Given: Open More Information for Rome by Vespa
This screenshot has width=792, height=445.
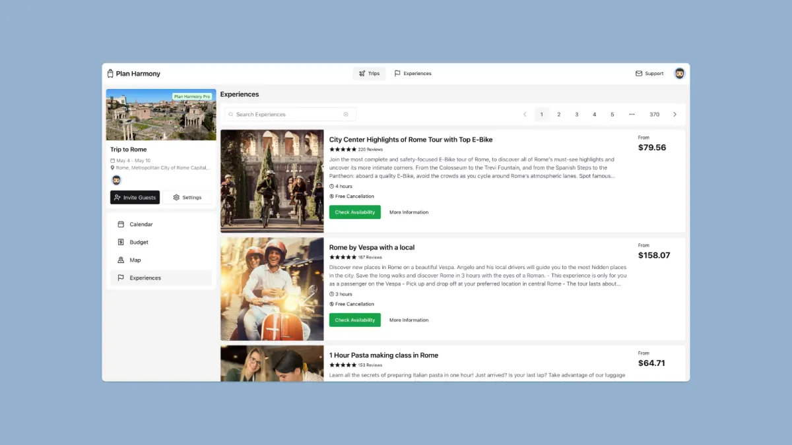Looking at the screenshot, I should click(409, 320).
